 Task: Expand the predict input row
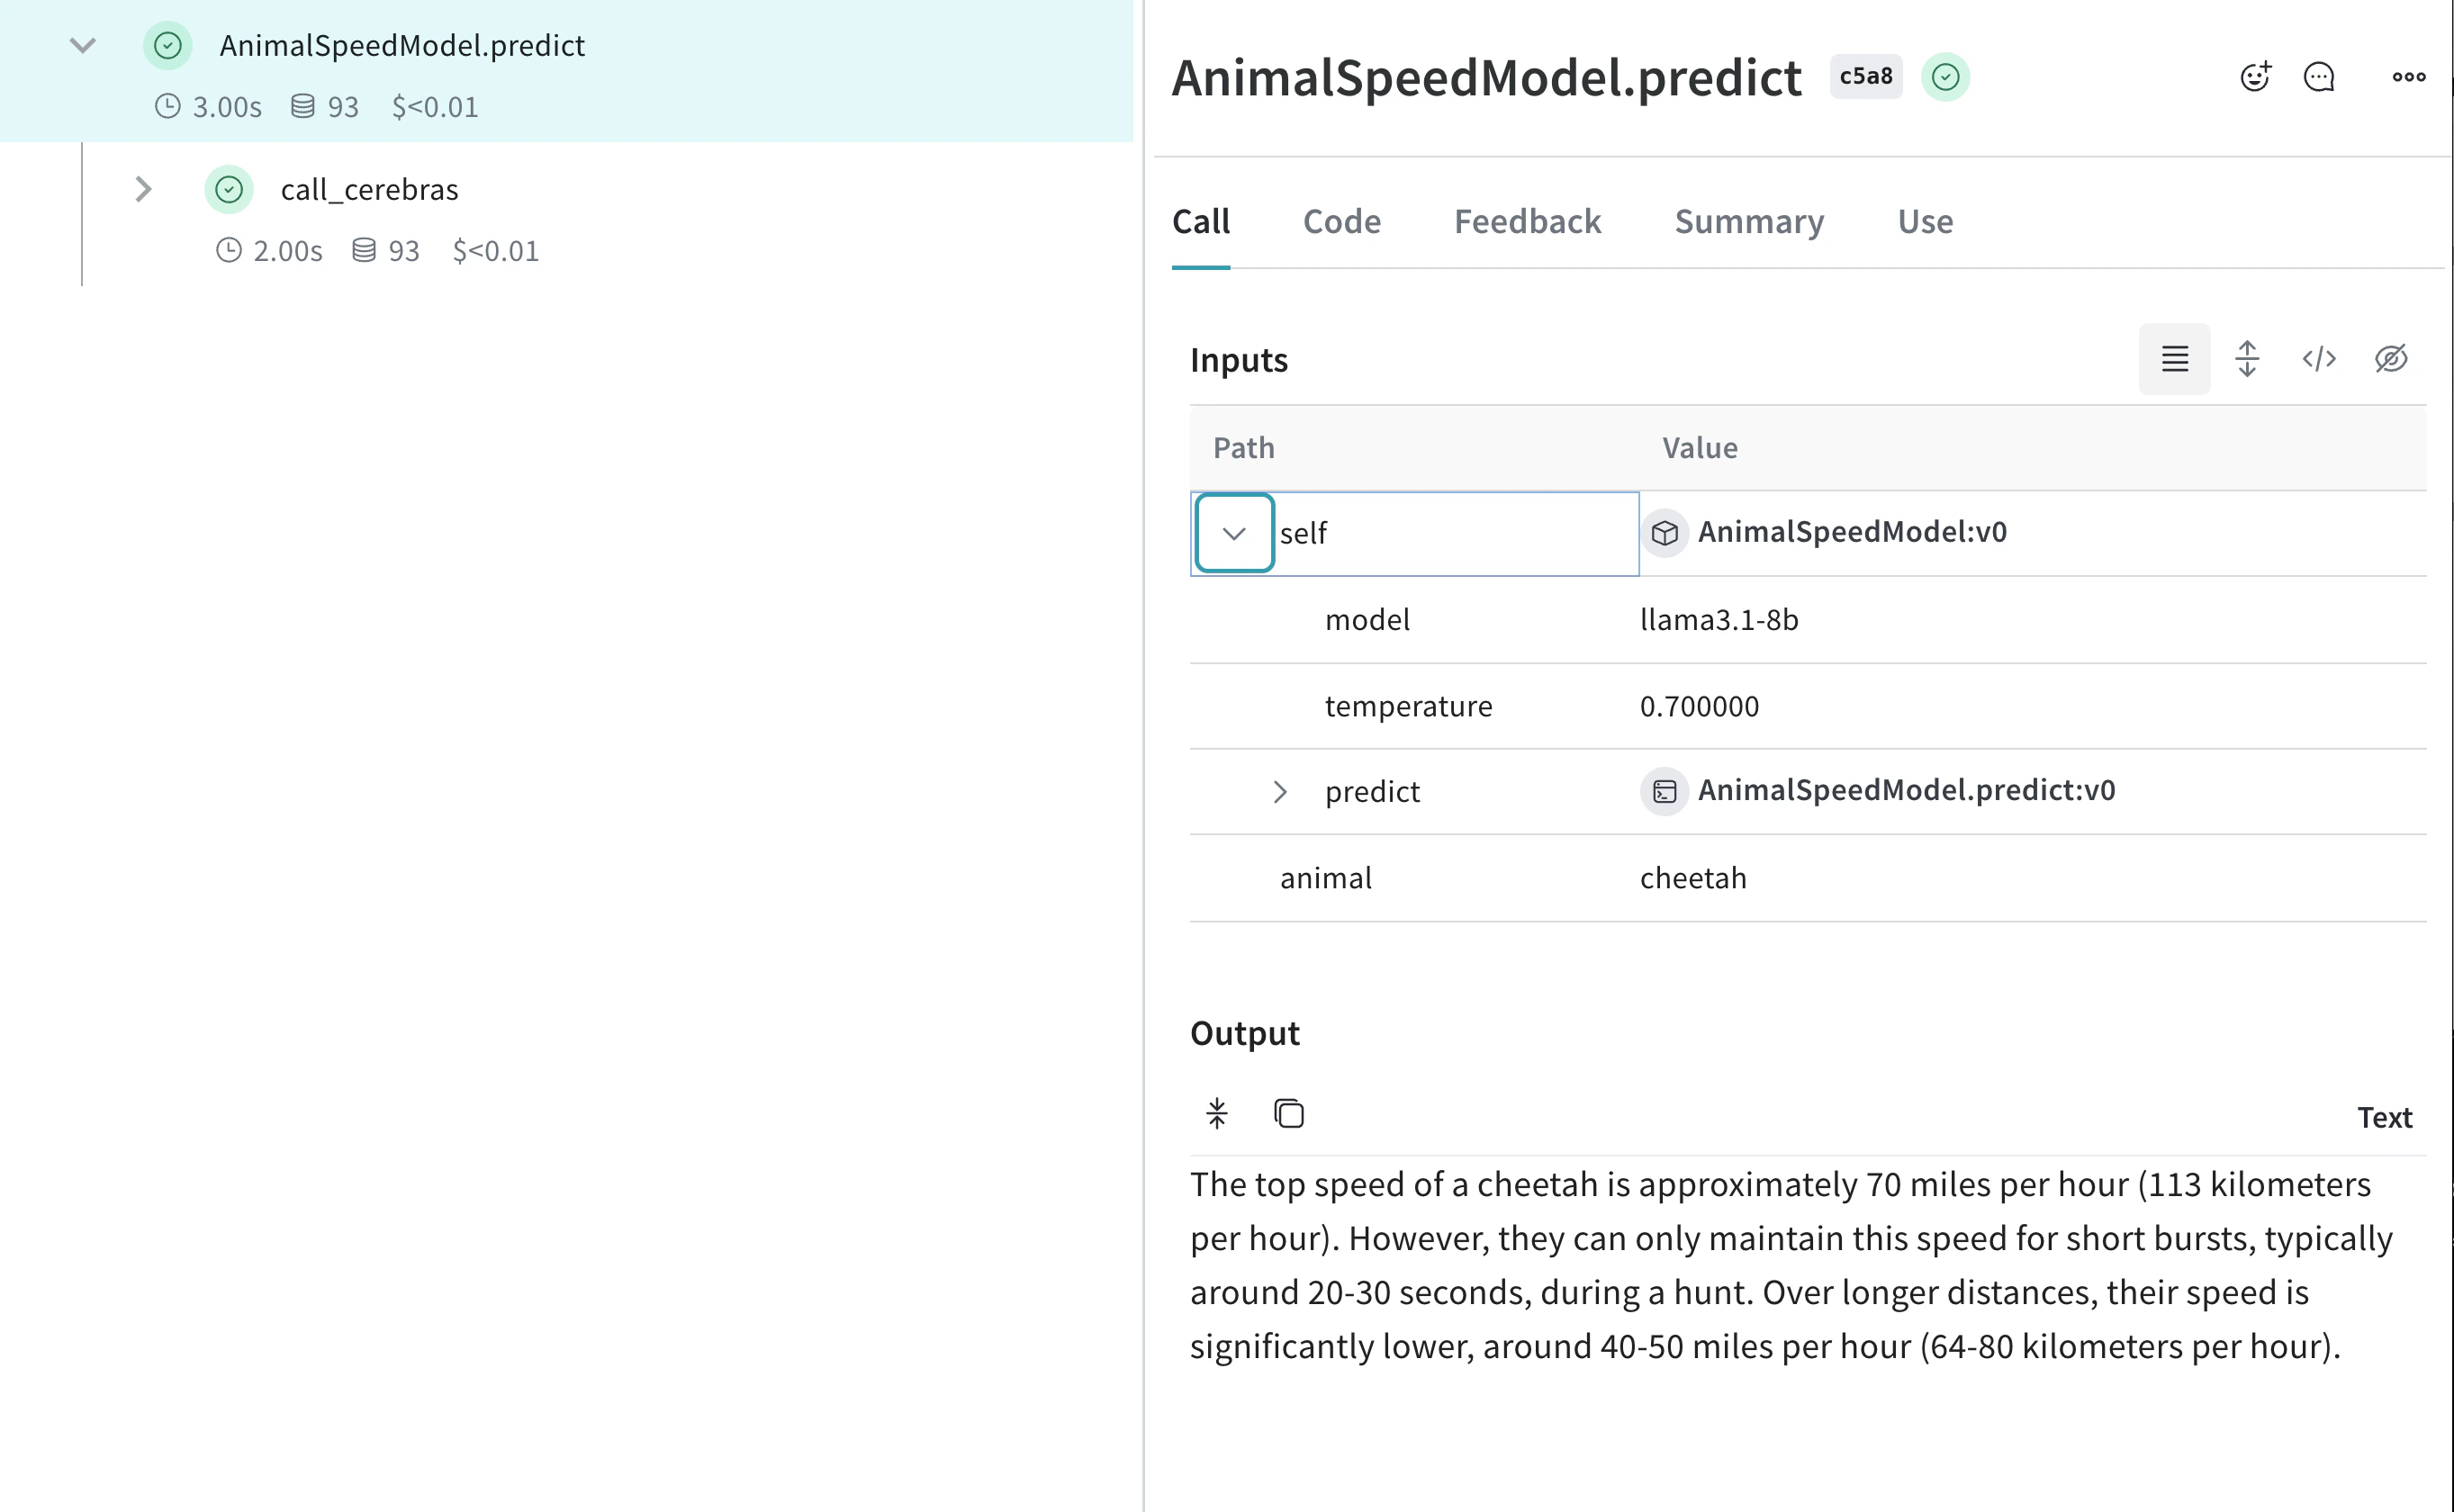[1280, 792]
